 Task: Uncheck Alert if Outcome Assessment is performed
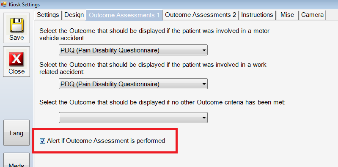pyautogui.click(x=42, y=141)
